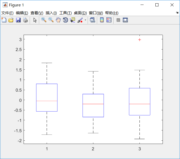Viewport: 180px width, 159px height.
Task: Activate the Zoom In magnifier
Action: point(44,20)
